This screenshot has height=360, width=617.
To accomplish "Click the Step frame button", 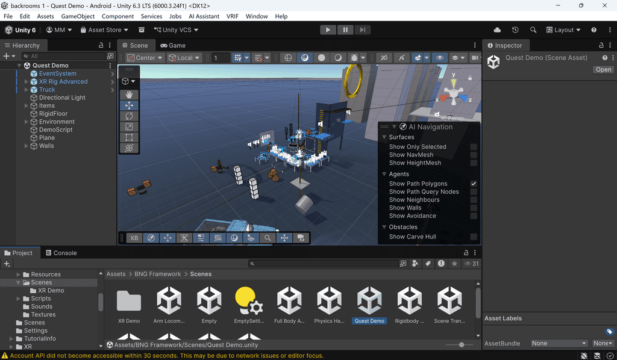I will (x=362, y=30).
